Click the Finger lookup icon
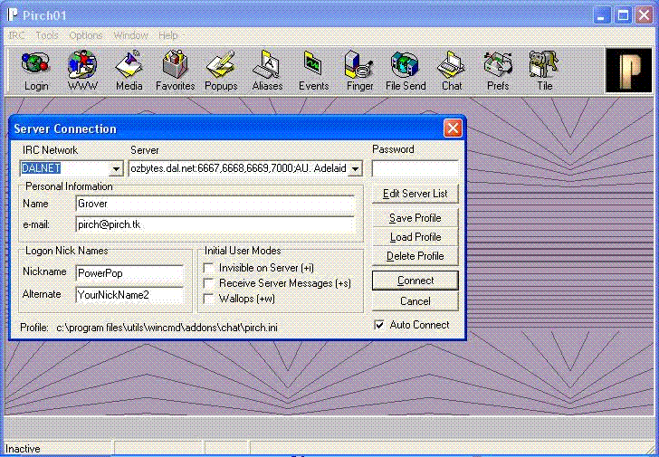This screenshot has width=659, height=457. [x=358, y=71]
